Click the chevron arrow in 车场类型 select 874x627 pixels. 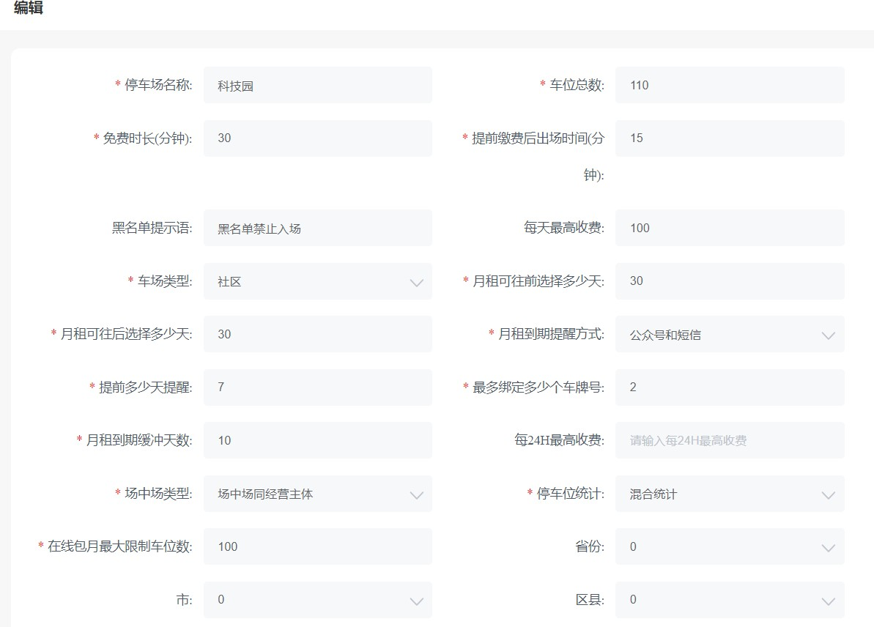[x=416, y=283]
